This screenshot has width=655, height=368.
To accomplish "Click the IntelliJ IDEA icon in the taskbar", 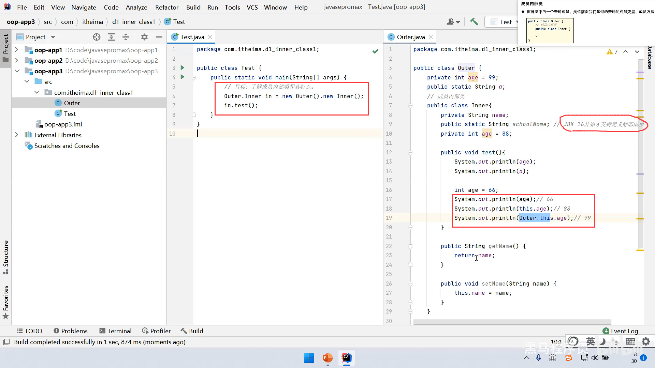I will tap(347, 358).
